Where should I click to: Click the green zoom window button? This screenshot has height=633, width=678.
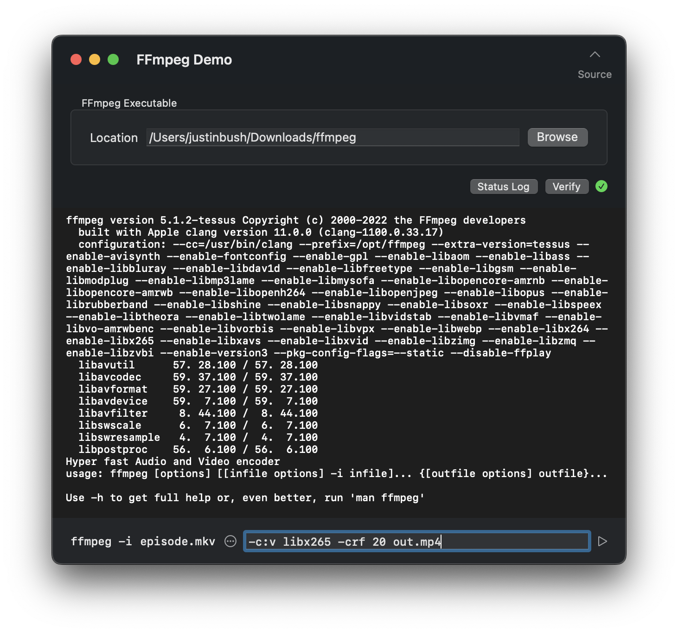click(113, 60)
